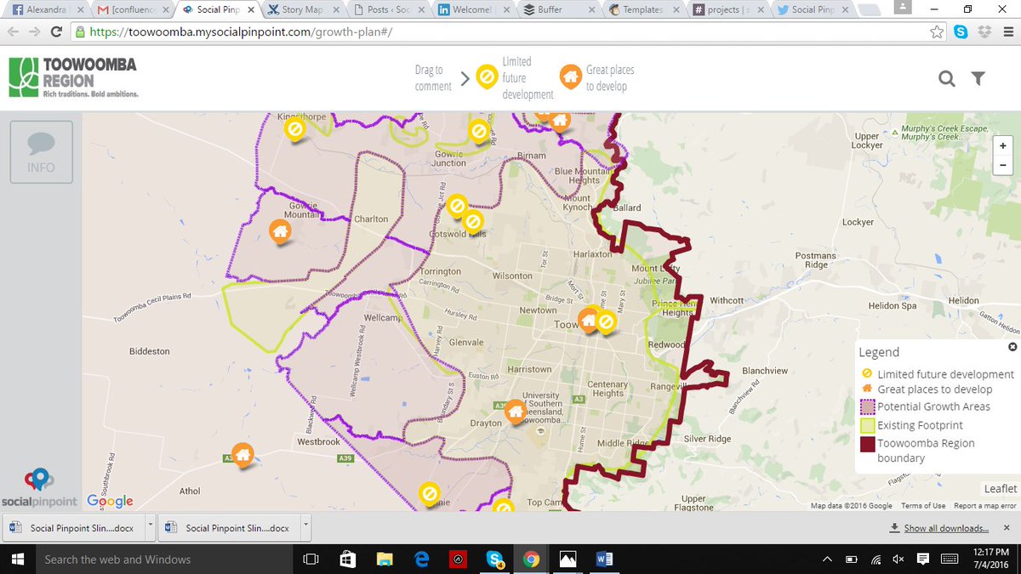The image size is (1021, 574).
Task: Click the Great places to develop legend entry
Action: click(927, 389)
